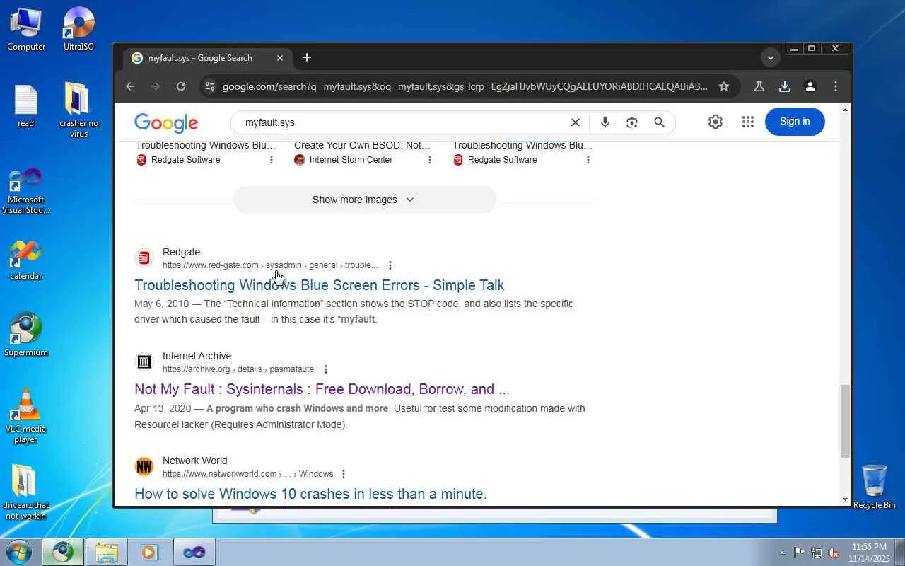Select VLC media player desktop shortcut
Image resolution: width=905 pixels, height=566 pixels.
pyautogui.click(x=26, y=417)
